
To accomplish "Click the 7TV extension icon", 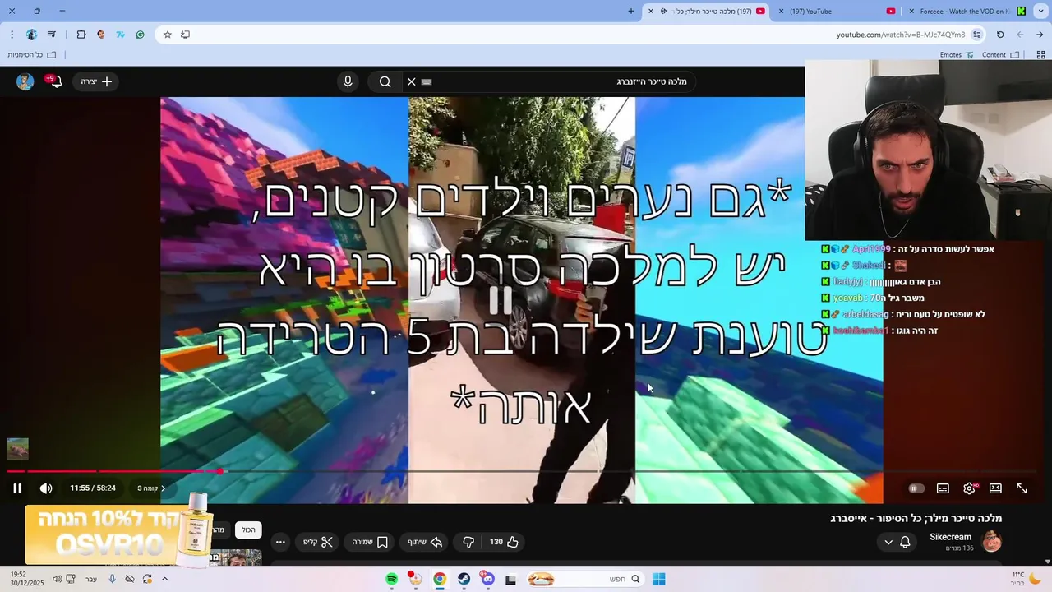I will click(121, 35).
